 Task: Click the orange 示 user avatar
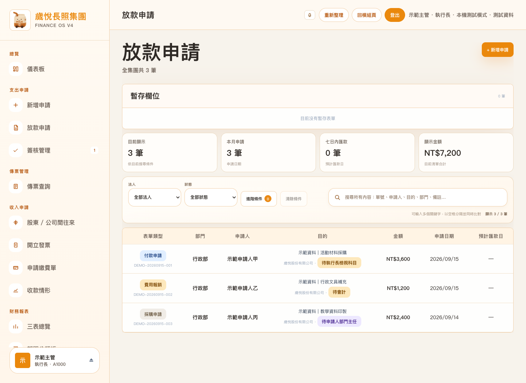pyautogui.click(x=23, y=360)
